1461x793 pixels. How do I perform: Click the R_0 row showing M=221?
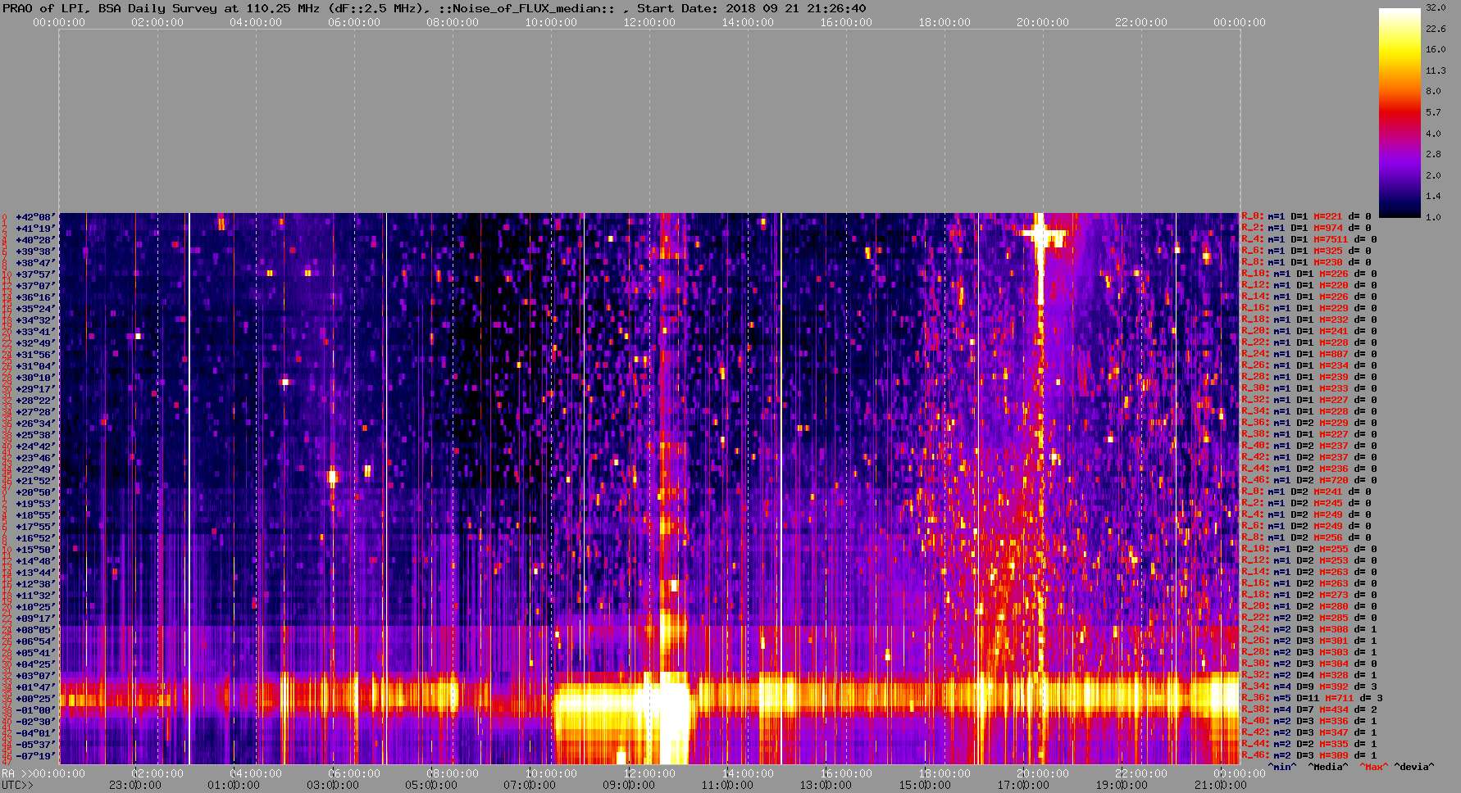[1306, 216]
